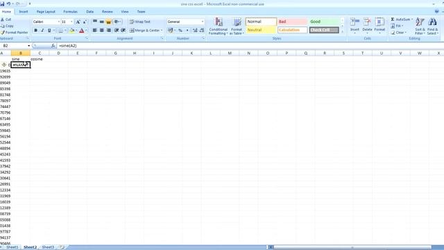Open the Fill menu

tap(397, 26)
